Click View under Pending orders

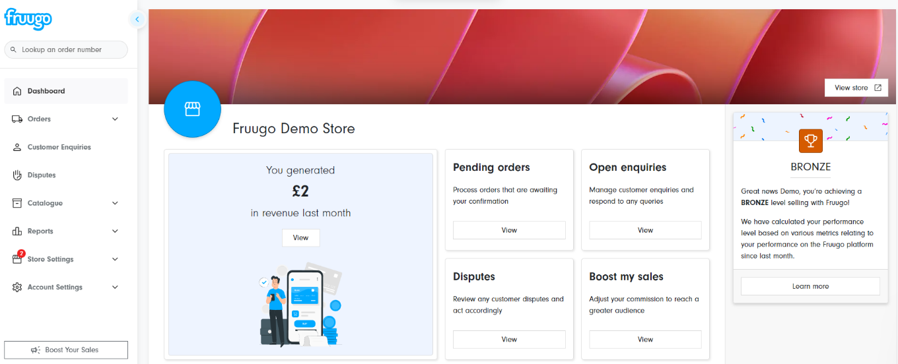(x=508, y=230)
